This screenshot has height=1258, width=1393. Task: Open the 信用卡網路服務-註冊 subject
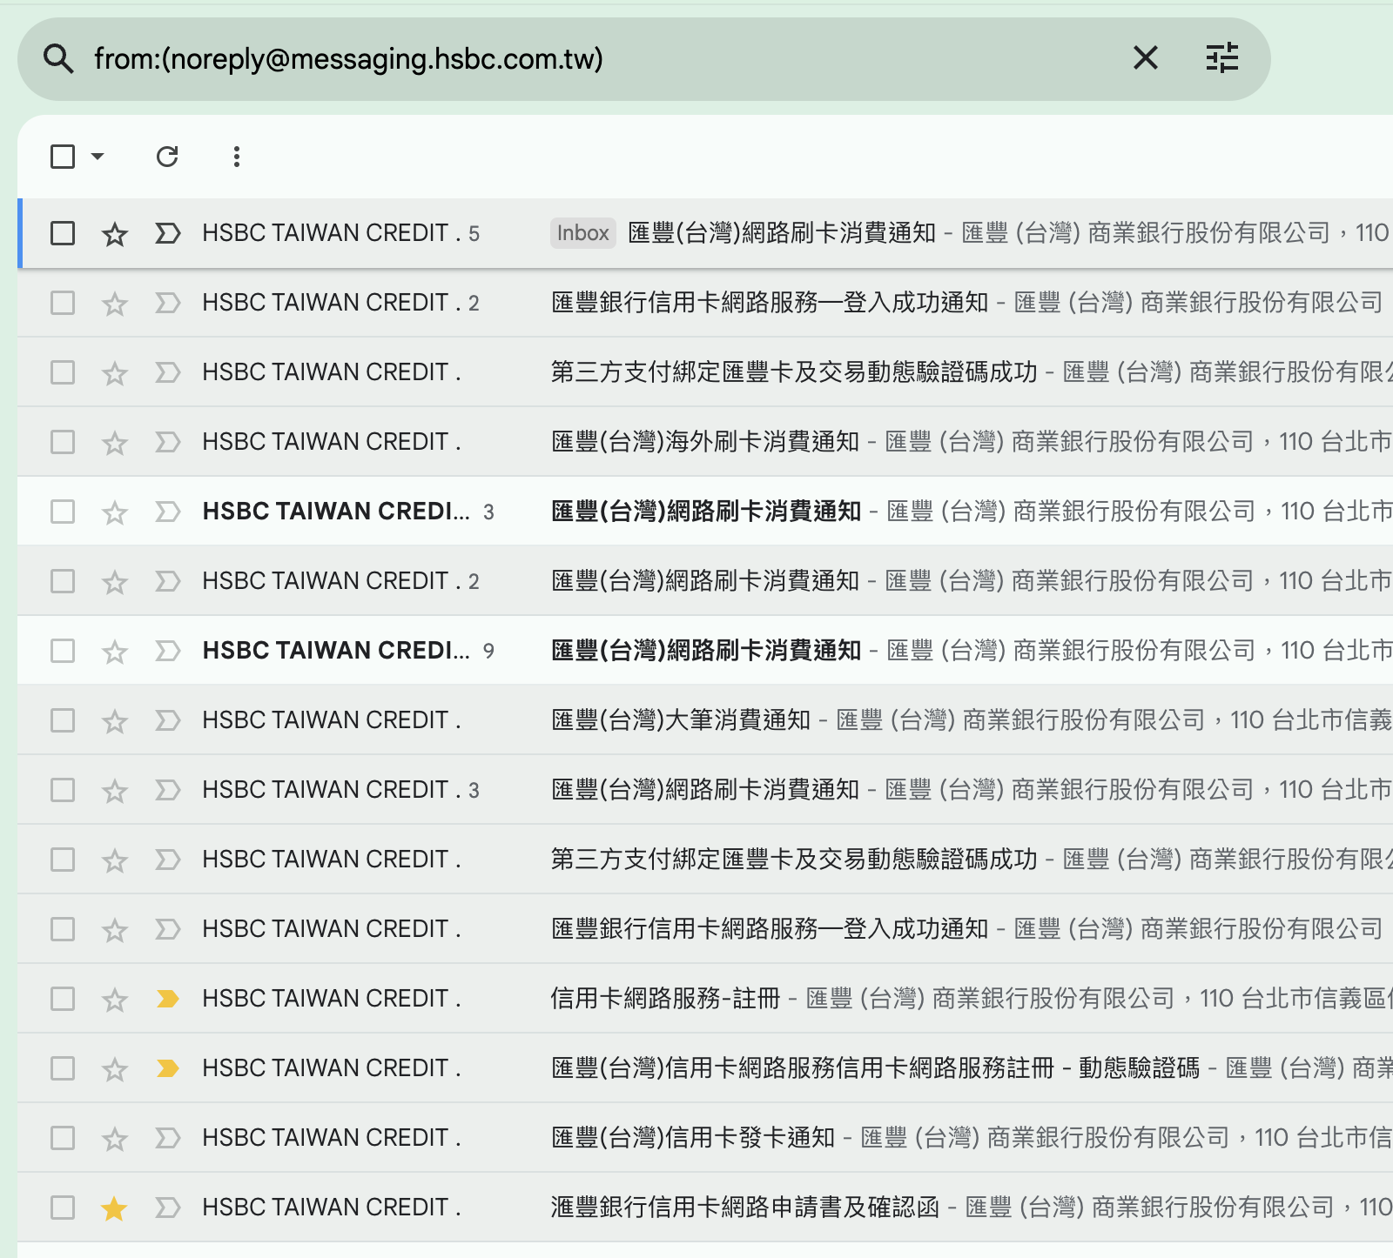pyautogui.click(x=665, y=999)
